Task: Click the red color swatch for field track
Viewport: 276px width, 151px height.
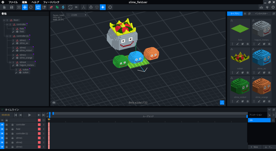Action: 39,129
